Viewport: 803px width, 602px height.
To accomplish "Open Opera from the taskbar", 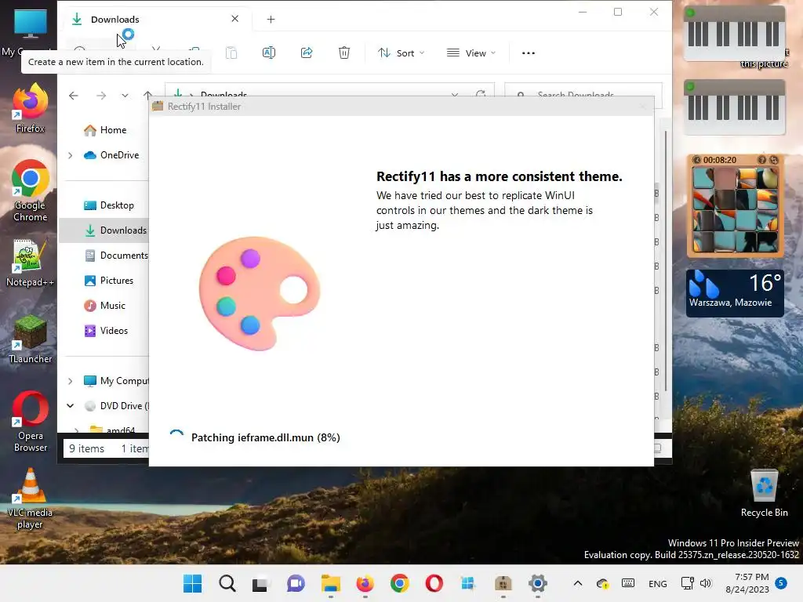I will pyautogui.click(x=434, y=583).
